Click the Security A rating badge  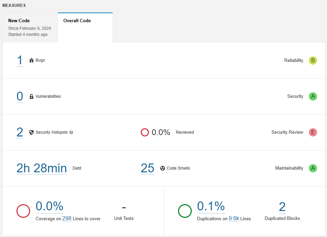[x=313, y=96]
